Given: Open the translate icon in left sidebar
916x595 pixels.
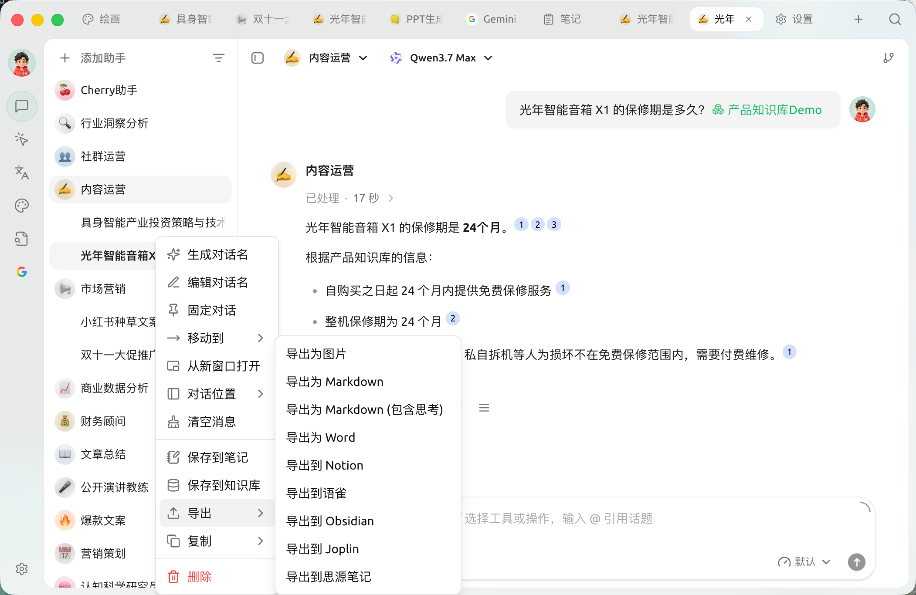Looking at the screenshot, I should click(22, 172).
